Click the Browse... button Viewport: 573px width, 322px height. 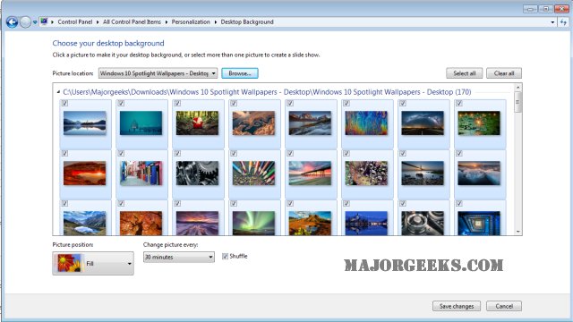(240, 73)
